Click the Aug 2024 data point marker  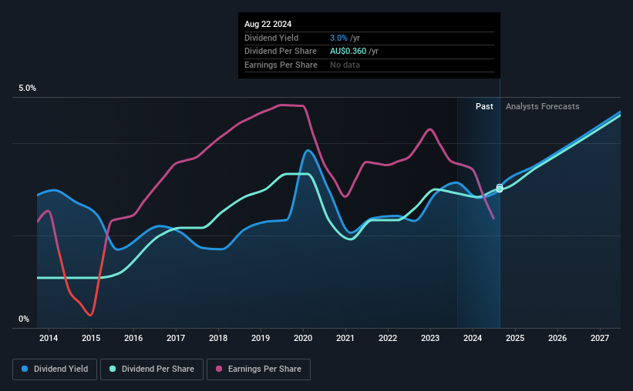click(x=500, y=189)
